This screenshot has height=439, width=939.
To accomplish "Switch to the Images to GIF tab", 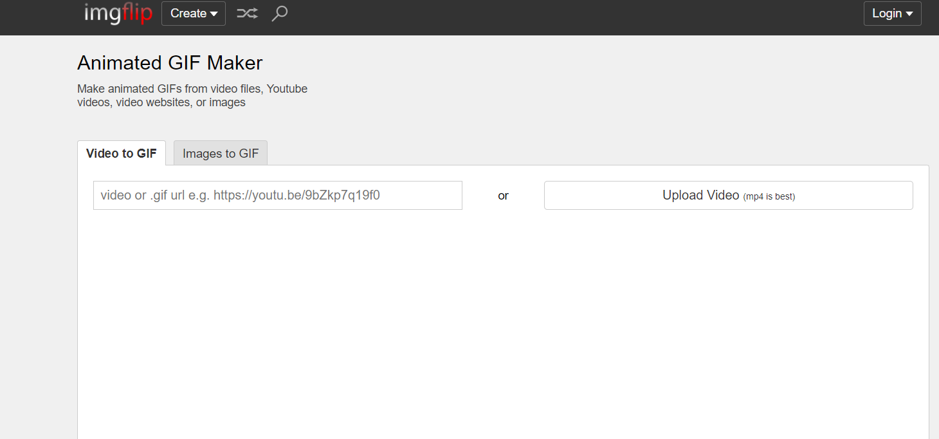I will pos(221,153).
